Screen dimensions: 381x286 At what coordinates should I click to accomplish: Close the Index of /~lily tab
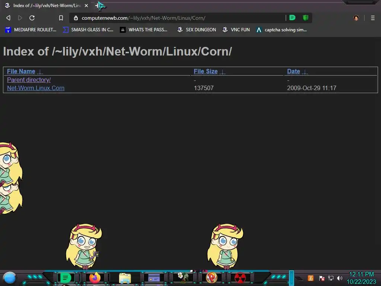click(86, 5)
